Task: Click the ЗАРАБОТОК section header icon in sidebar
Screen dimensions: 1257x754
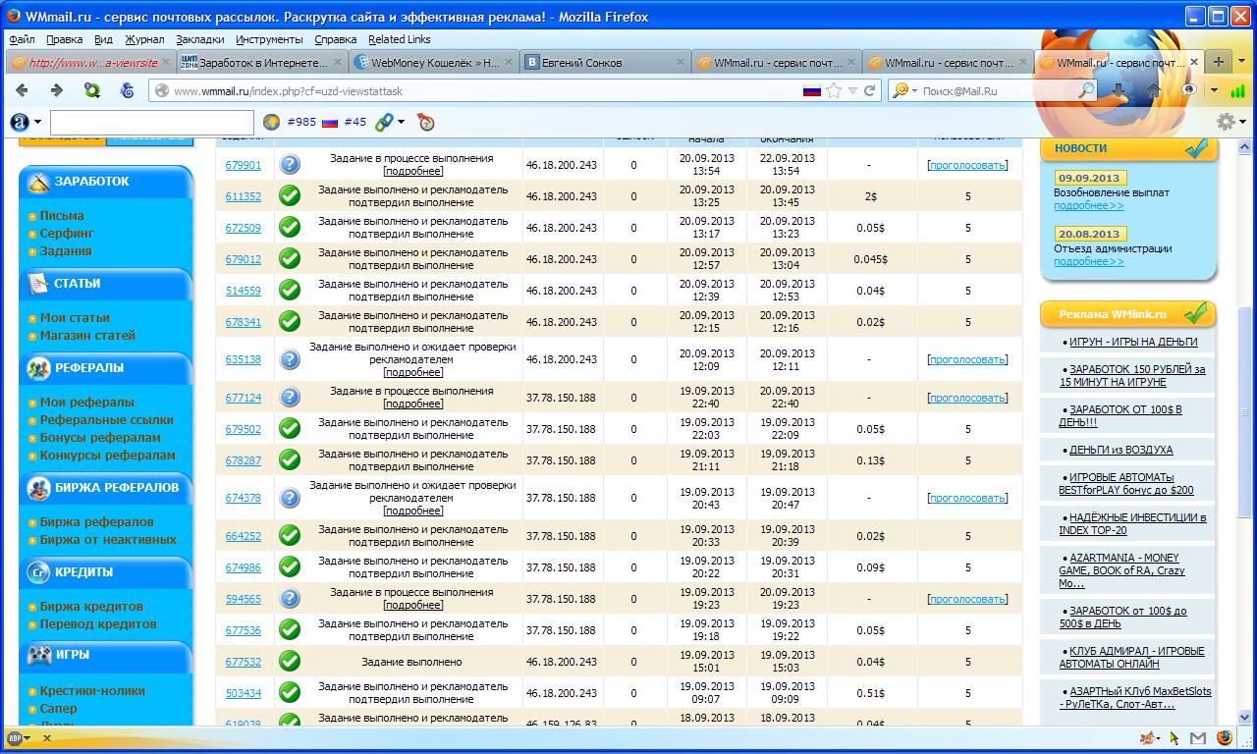Action: [x=38, y=182]
